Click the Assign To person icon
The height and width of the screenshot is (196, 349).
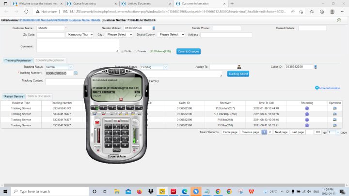(x=239, y=67)
